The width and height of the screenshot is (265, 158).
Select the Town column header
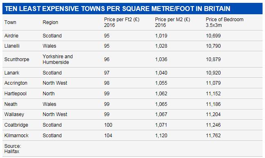[x=10, y=22]
